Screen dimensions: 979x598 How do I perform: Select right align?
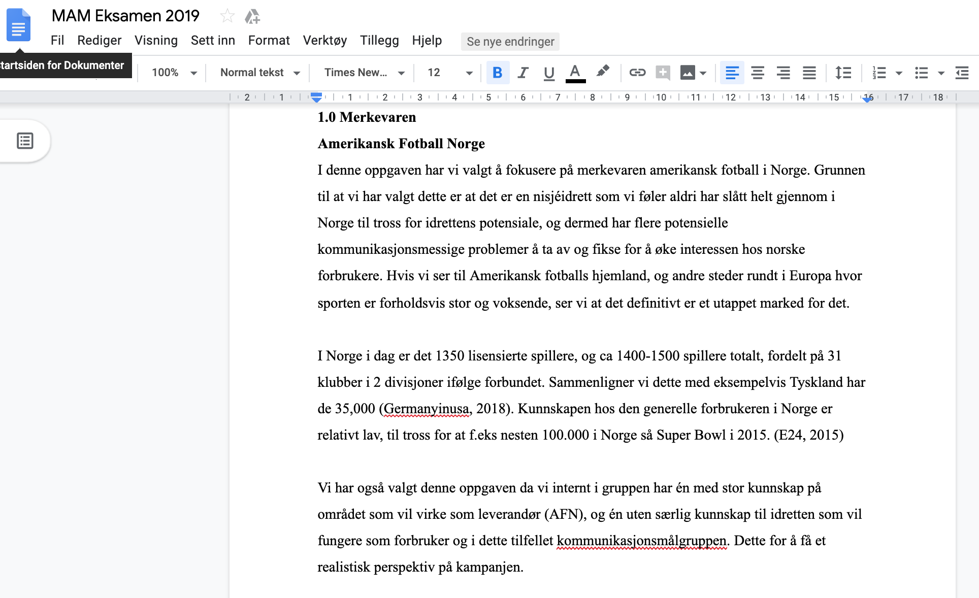[x=784, y=73]
